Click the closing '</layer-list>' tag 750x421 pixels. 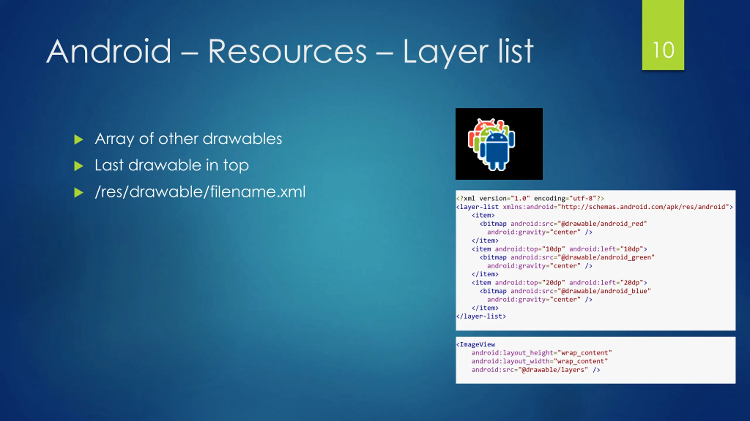481,316
